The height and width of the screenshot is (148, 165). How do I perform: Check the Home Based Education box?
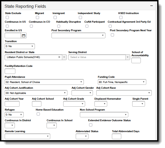38,114
